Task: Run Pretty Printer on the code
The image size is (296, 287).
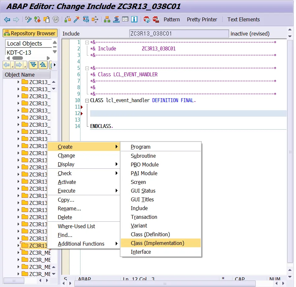Action: [x=202, y=19]
